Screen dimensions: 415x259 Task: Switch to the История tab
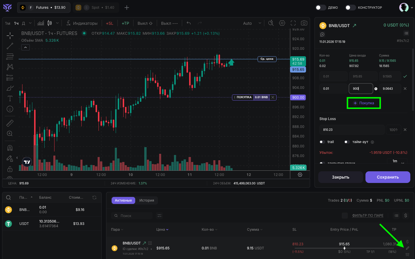(x=147, y=200)
